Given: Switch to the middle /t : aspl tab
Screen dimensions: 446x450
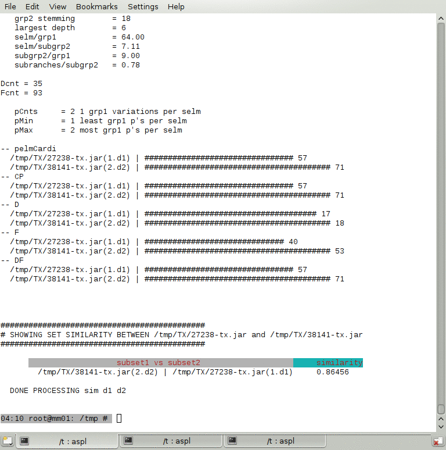Looking at the screenshot, I should tap(171, 441).
